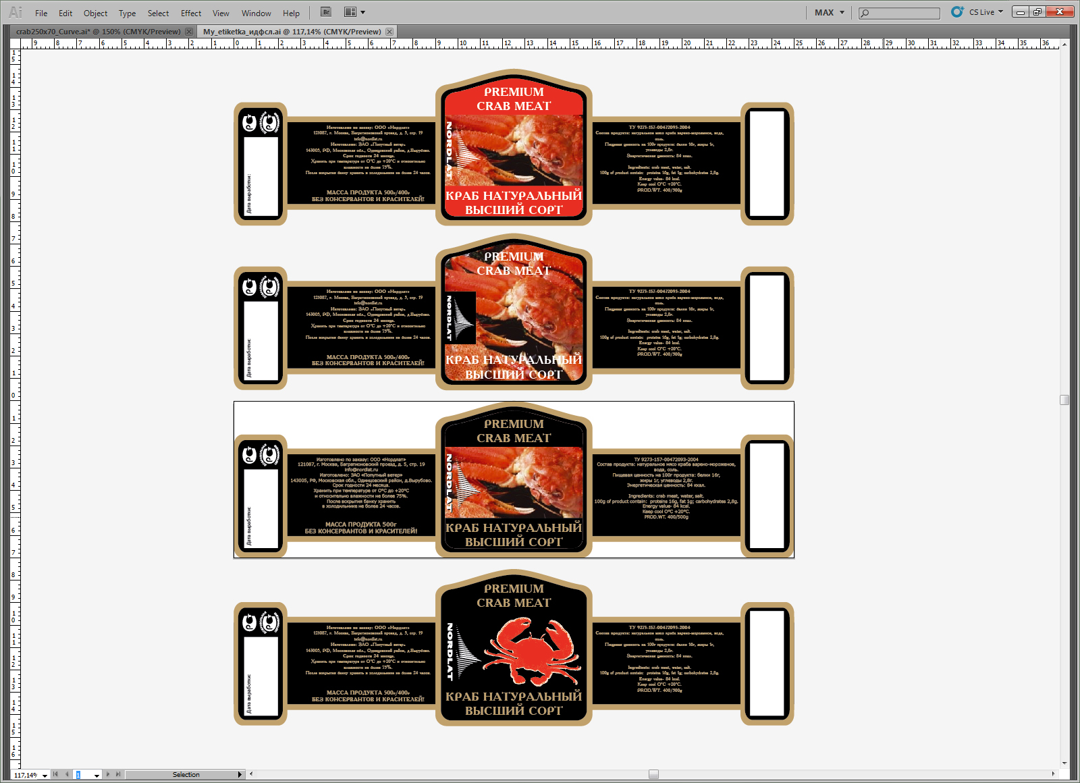Close the My_etiketka document tab
The width and height of the screenshot is (1080, 783).
coord(389,32)
